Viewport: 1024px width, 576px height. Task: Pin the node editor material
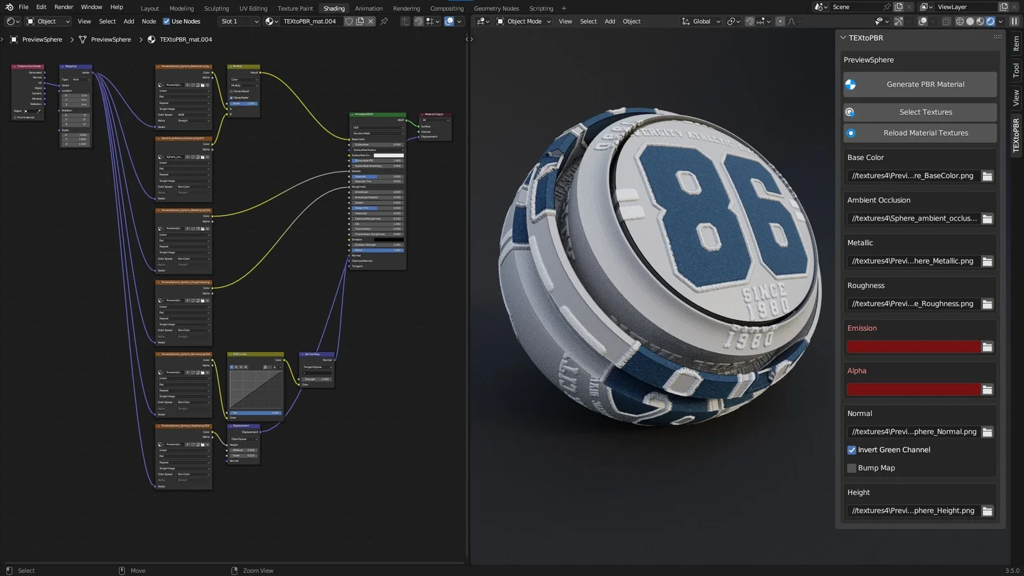tap(384, 21)
